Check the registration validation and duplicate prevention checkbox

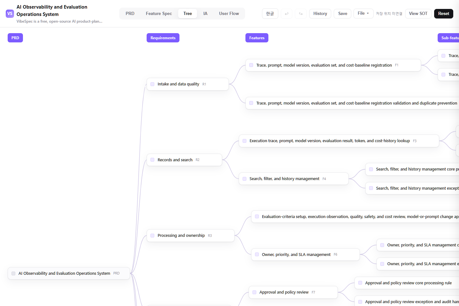[251, 103]
